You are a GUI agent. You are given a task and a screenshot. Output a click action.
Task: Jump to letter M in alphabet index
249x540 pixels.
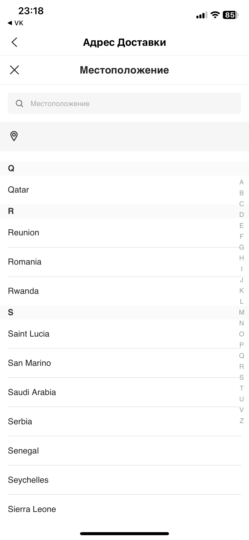click(x=241, y=312)
